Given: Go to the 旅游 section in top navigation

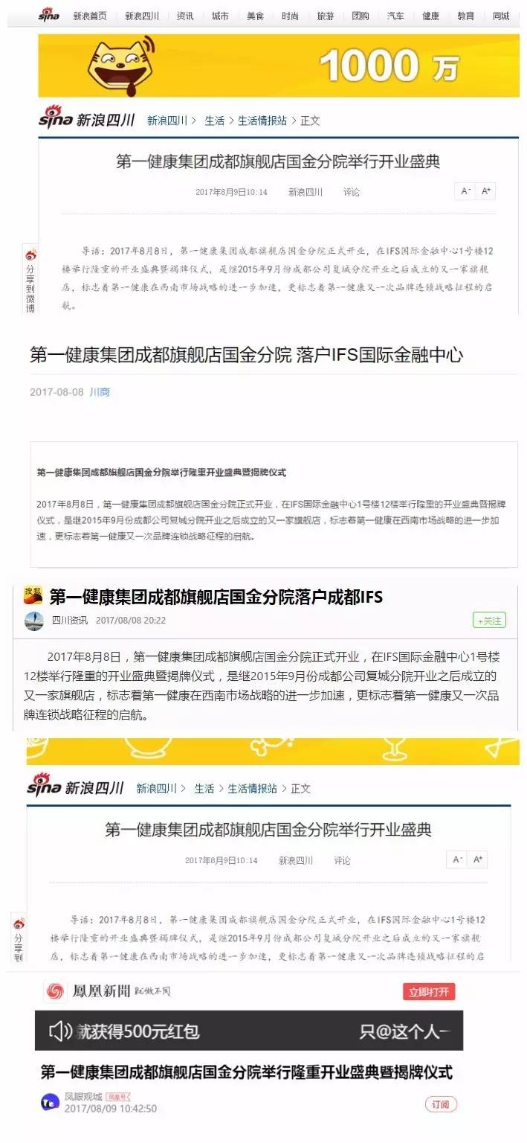Looking at the screenshot, I should click(325, 16).
